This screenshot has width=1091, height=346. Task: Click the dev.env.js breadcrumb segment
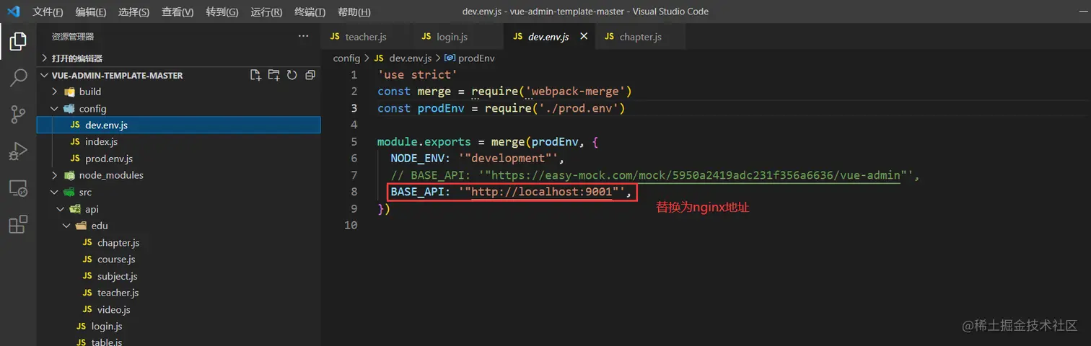[410, 58]
